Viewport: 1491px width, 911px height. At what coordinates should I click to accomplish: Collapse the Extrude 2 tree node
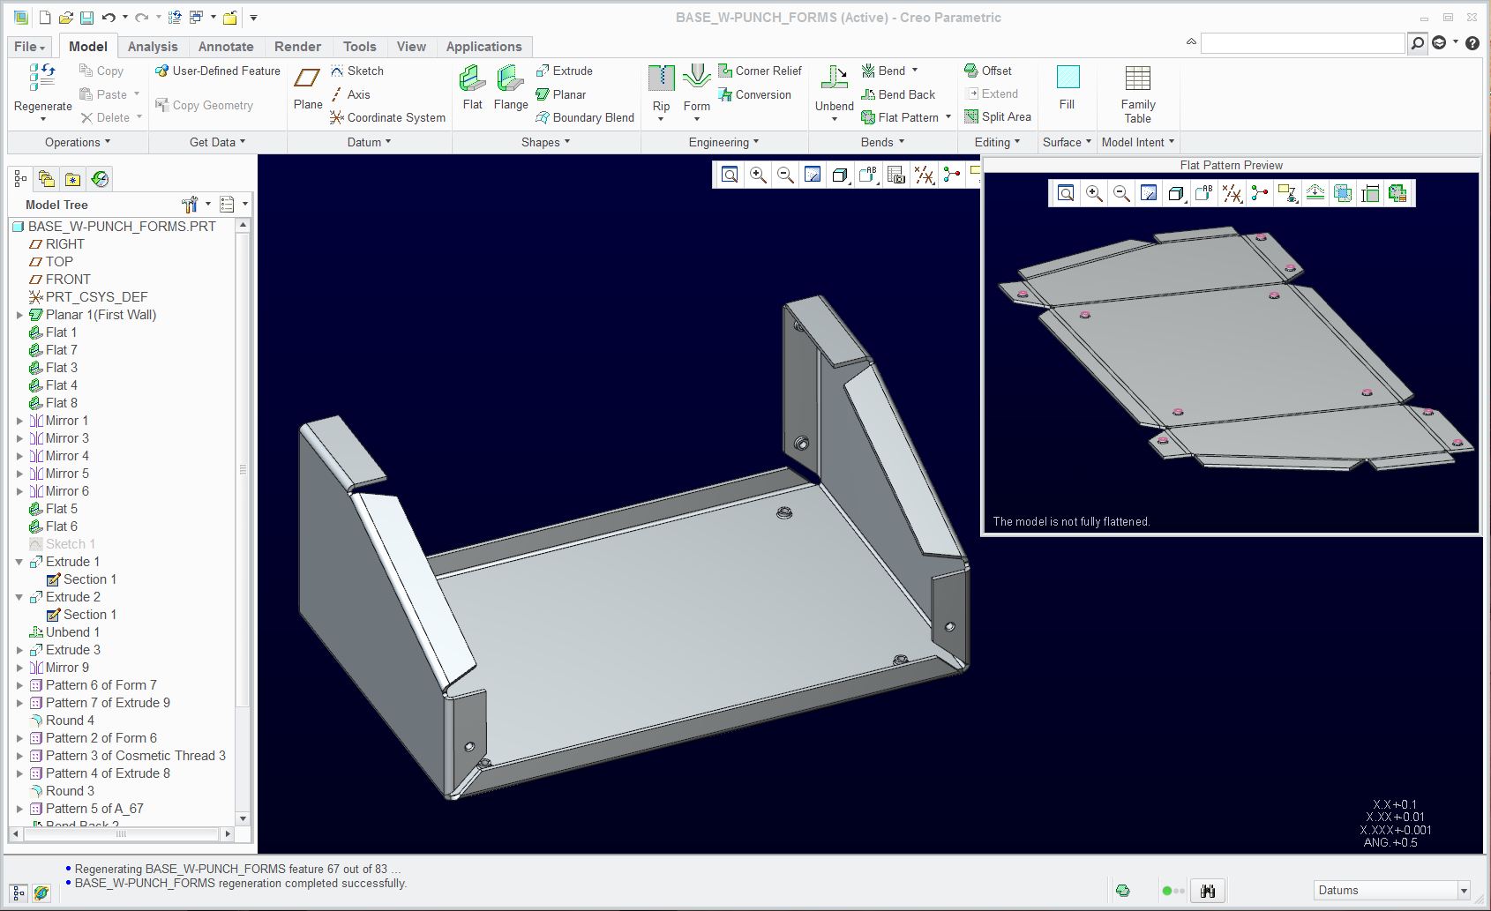click(x=19, y=597)
